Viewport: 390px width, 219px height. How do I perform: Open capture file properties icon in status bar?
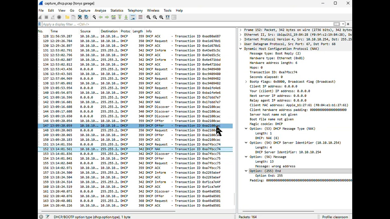(x=48, y=217)
